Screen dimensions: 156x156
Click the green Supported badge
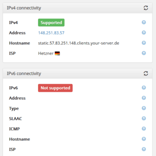pyautogui.click(x=51, y=23)
